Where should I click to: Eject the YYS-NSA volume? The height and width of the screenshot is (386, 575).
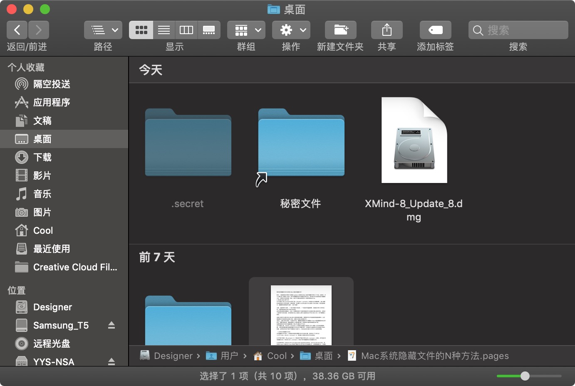coord(112,361)
